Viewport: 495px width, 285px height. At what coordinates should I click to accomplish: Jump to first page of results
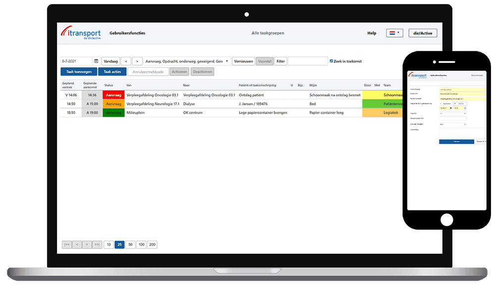[x=66, y=244]
